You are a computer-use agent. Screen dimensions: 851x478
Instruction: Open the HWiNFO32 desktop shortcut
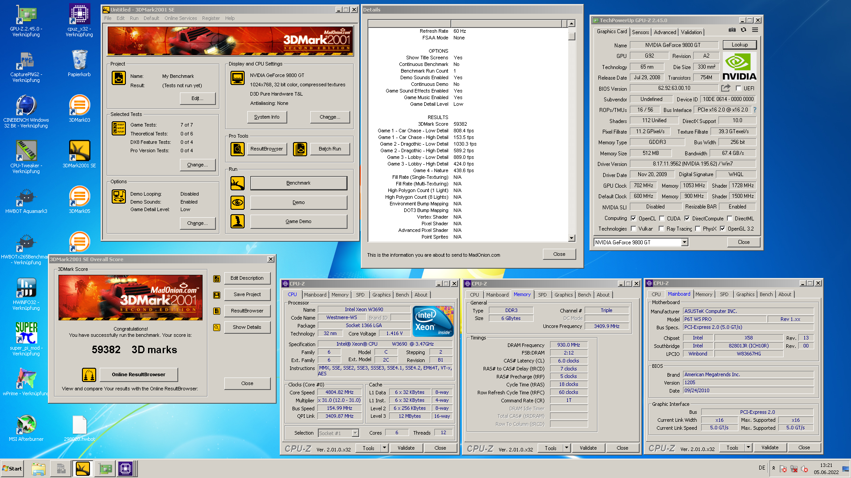(26, 294)
